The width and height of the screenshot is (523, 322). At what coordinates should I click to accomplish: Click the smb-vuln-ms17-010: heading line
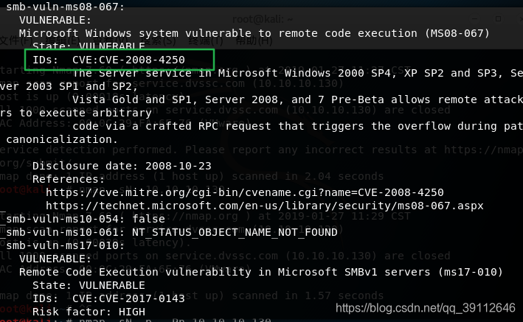click(66, 245)
